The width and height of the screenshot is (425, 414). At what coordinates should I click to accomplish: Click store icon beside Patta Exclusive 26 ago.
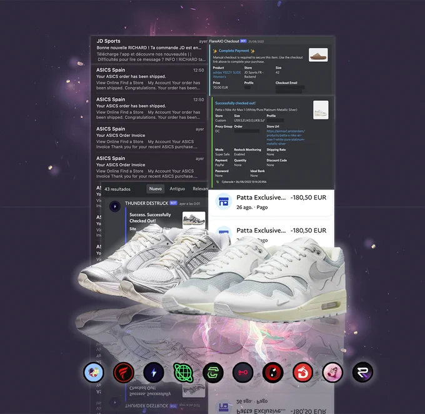tap(224, 201)
